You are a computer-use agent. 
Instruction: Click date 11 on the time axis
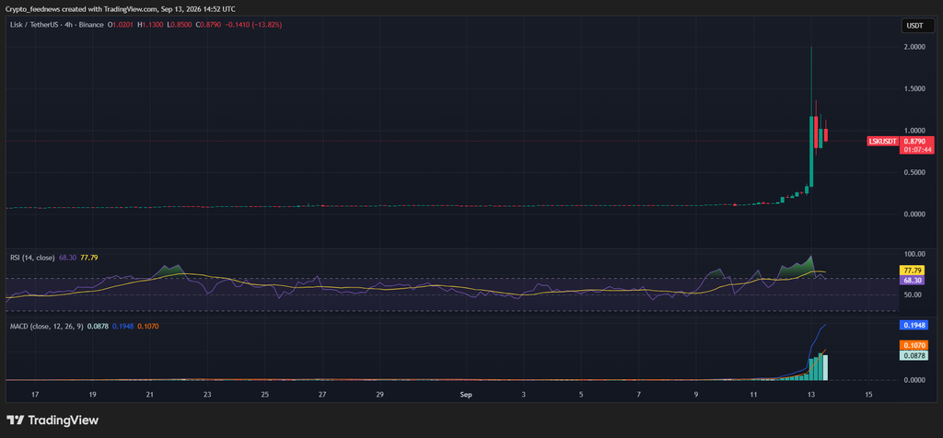[x=753, y=395]
